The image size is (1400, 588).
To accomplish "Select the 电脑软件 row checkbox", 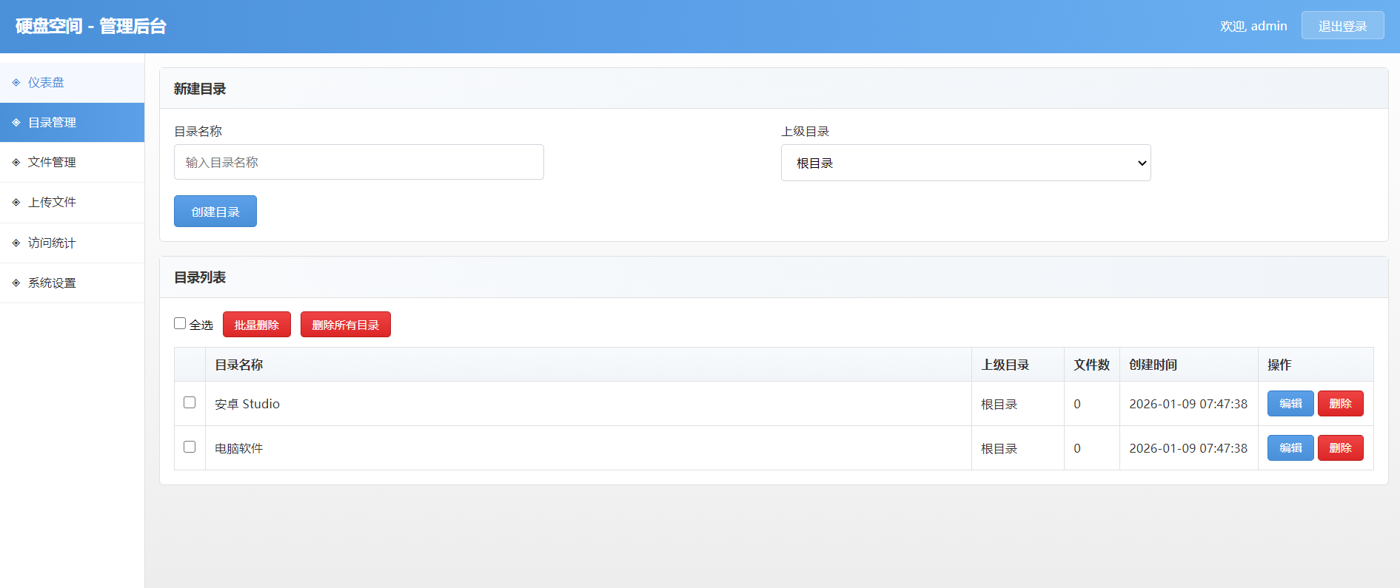I will click(x=190, y=447).
